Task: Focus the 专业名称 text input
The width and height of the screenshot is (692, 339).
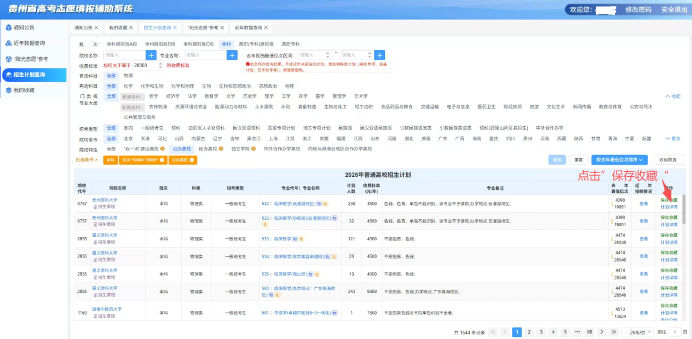Action: point(205,55)
